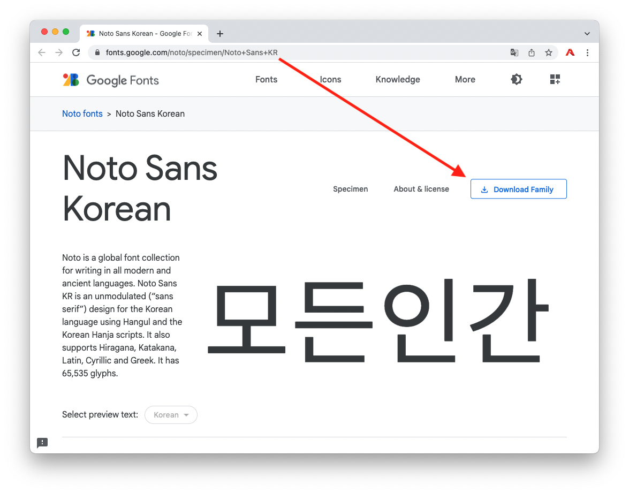Open the Fonts menu item

coord(267,79)
